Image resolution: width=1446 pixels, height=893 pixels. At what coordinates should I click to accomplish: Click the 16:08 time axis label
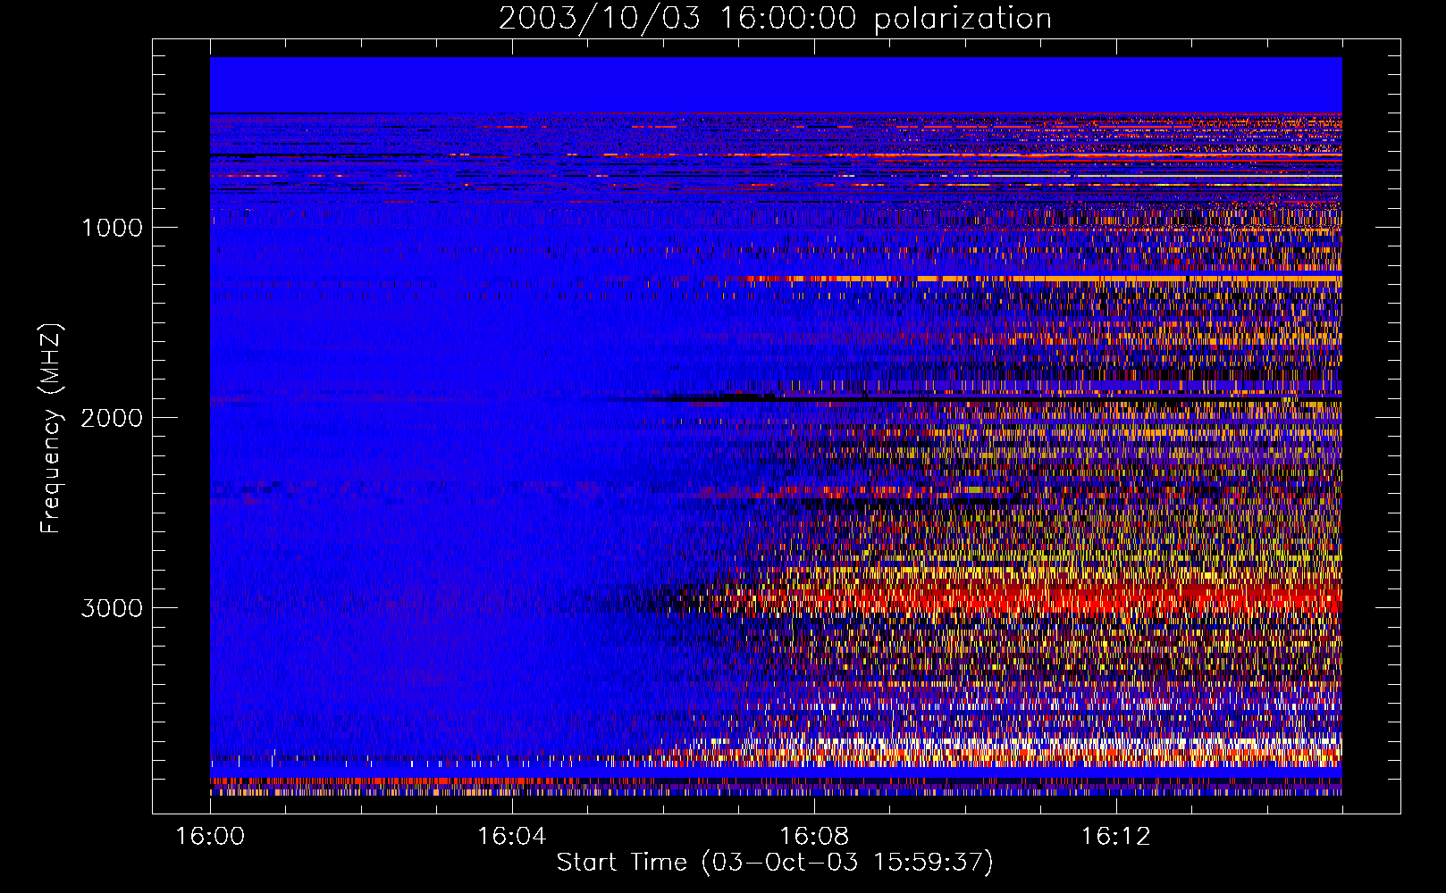[813, 836]
